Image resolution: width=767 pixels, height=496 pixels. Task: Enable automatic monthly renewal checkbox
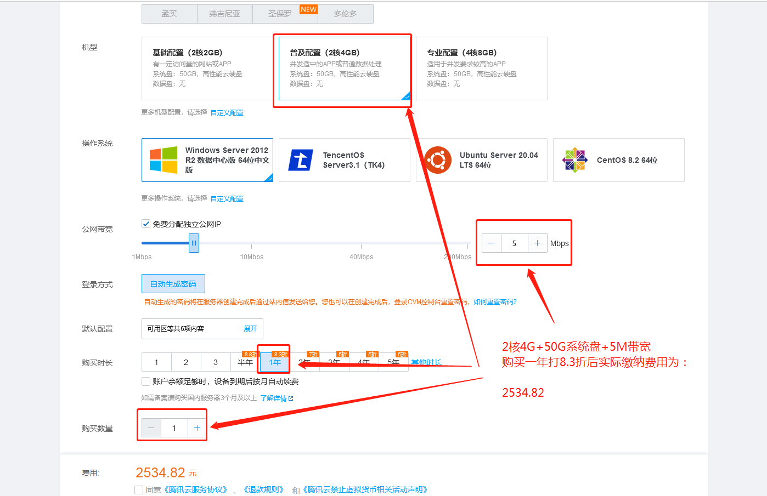tap(145, 381)
